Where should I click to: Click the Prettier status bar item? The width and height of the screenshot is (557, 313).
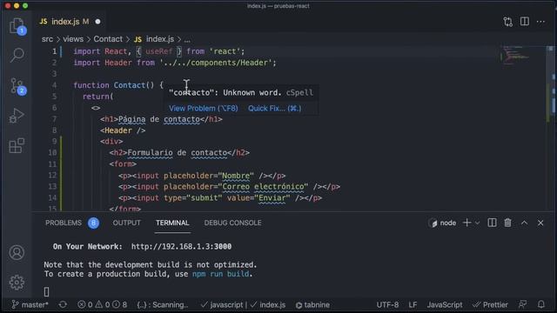[491, 305]
